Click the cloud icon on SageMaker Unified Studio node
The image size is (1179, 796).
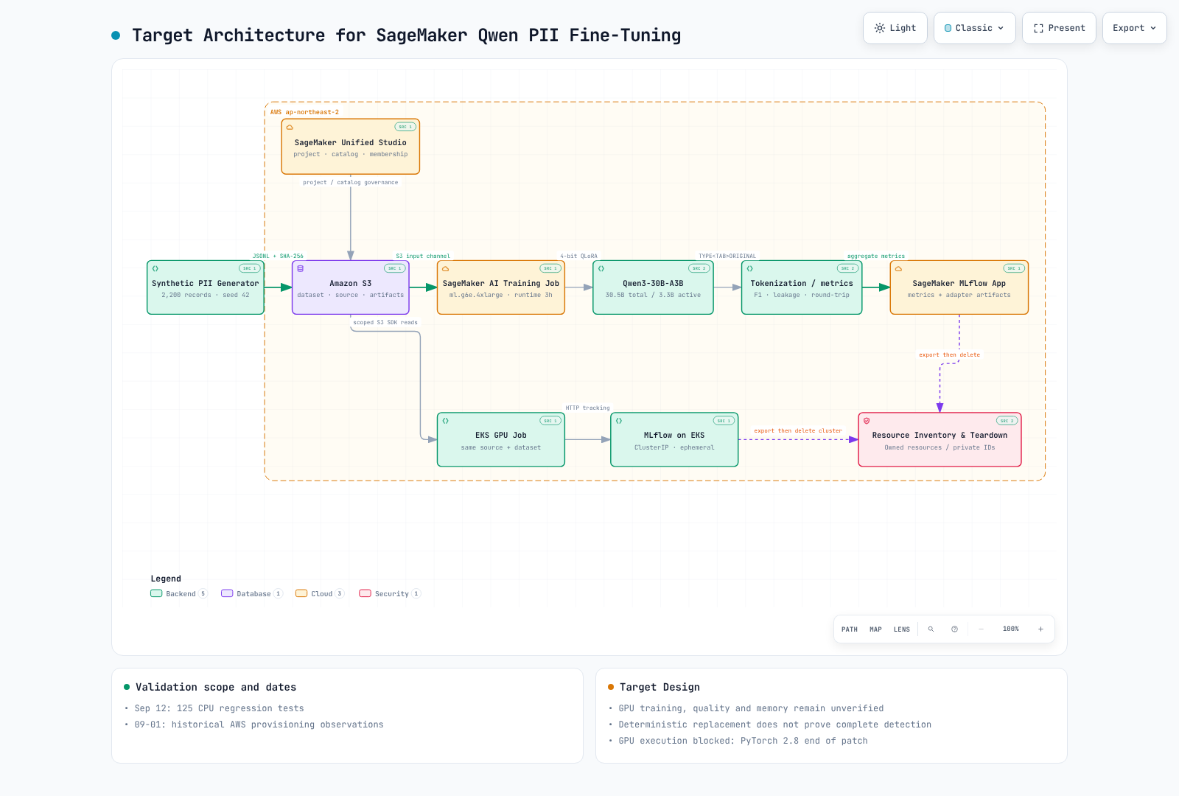point(290,127)
